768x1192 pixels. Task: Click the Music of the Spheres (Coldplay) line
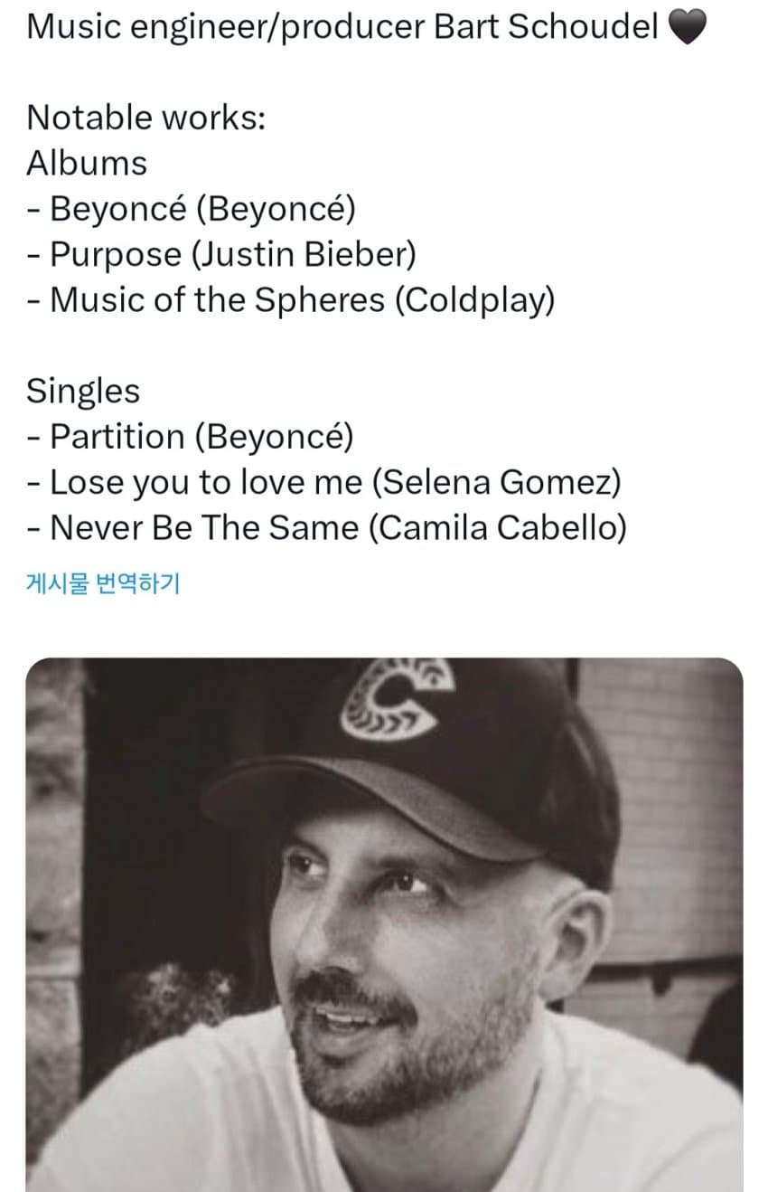(x=290, y=300)
